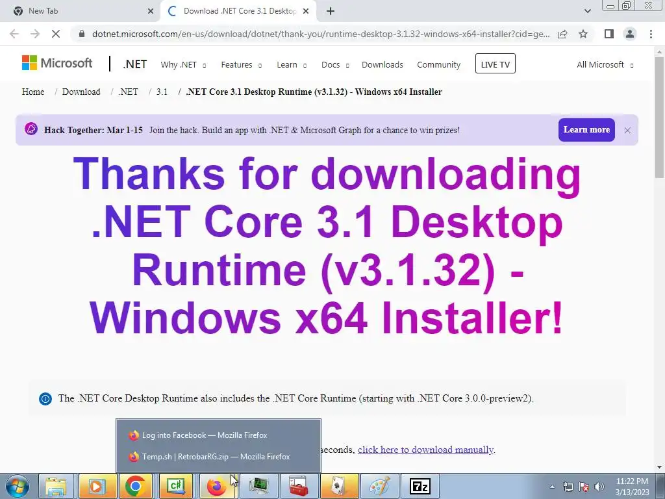Open the 7-Zip taskbar icon
Viewport: 665px width, 499px height.
click(420, 486)
